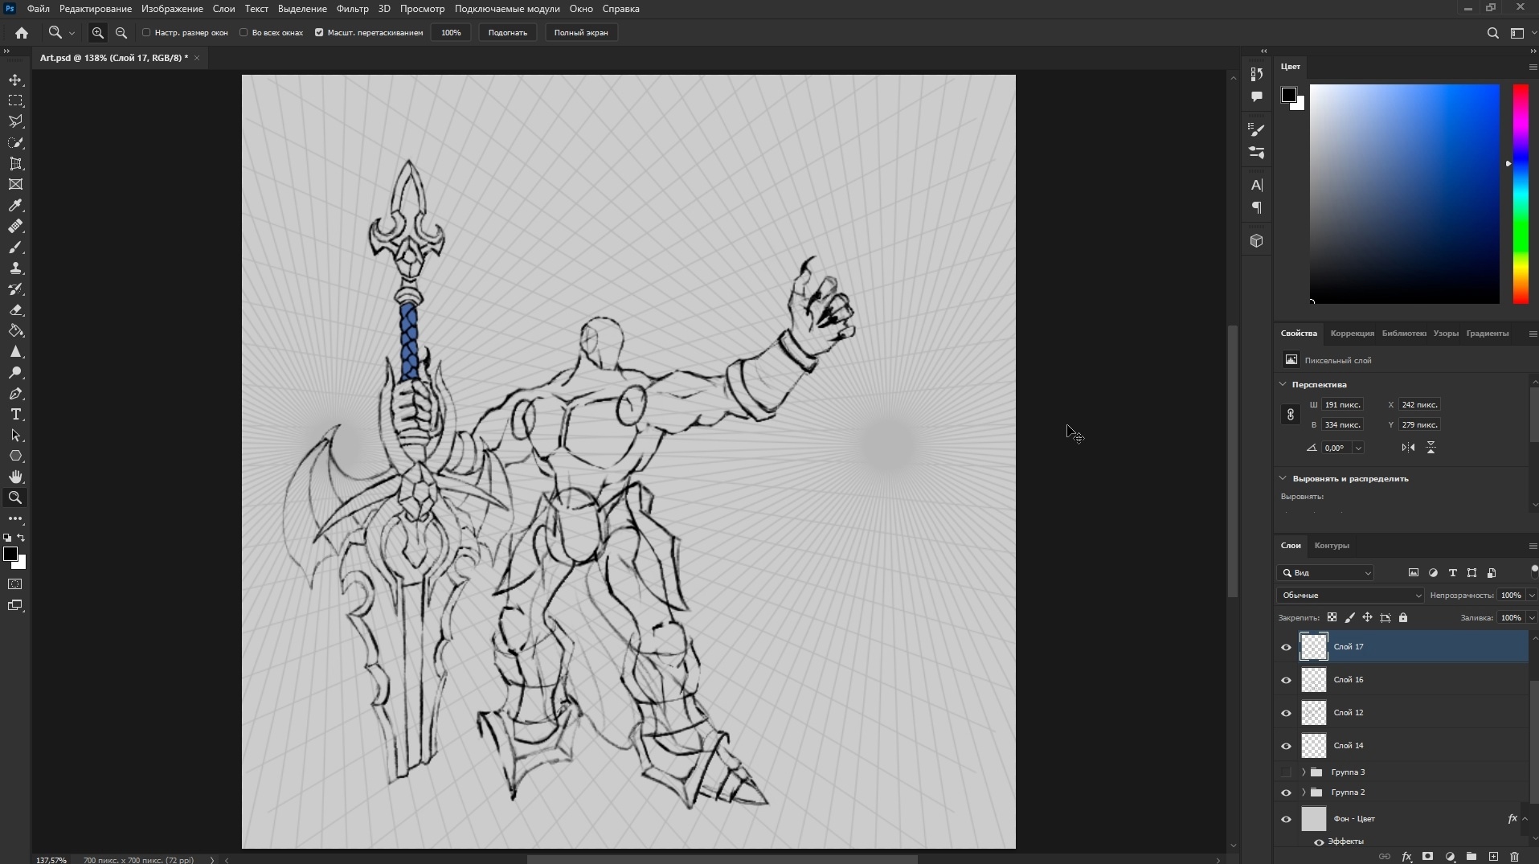
Task: Select the Hand tool
Action: tap(15, 477)
